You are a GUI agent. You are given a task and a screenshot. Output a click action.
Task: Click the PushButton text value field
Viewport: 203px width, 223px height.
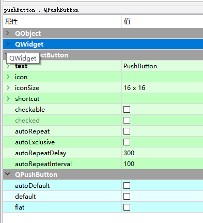(x=162, y=66)
